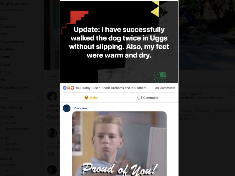
Task: Select the Top Posts sort option
Action: (x=2, y=144)
